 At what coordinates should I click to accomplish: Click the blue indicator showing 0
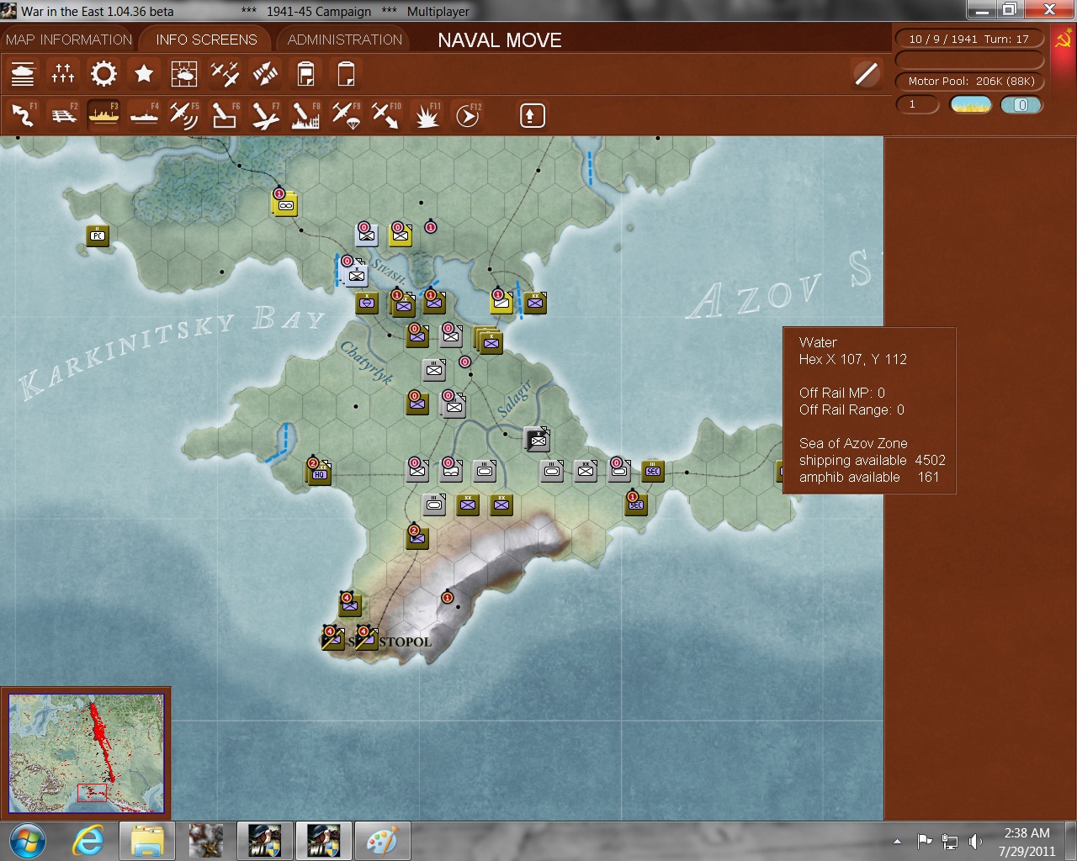tap(1021, 105)
